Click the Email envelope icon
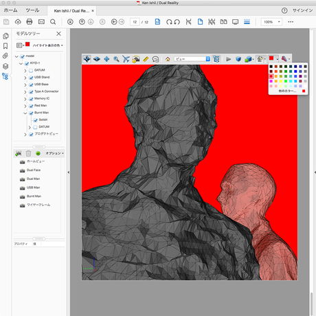Viewport: 316px width, 316px height. point(41,22)
